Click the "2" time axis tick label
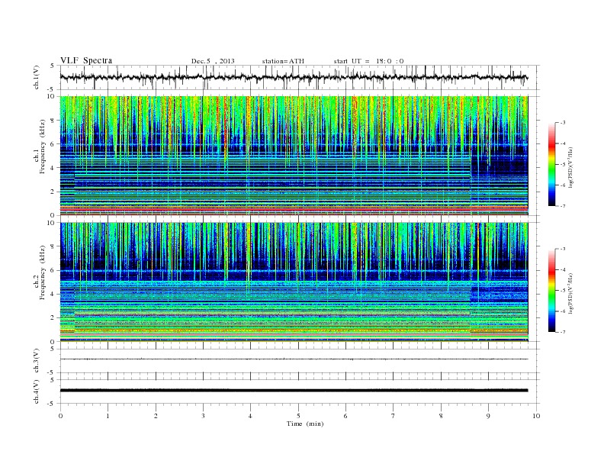Screen dimensions: 604x467 point(156,416)
